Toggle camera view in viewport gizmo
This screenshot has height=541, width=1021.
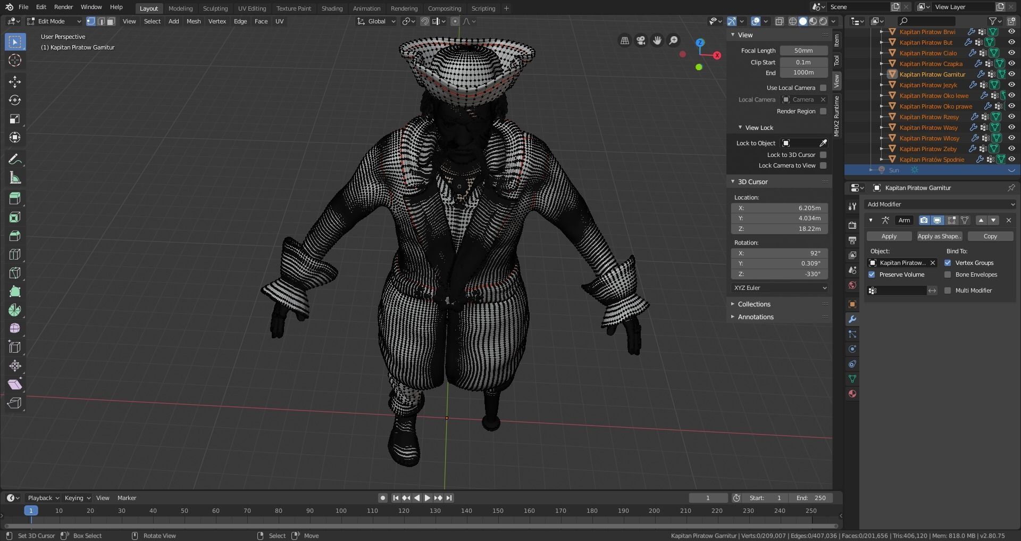pos(641,40)
